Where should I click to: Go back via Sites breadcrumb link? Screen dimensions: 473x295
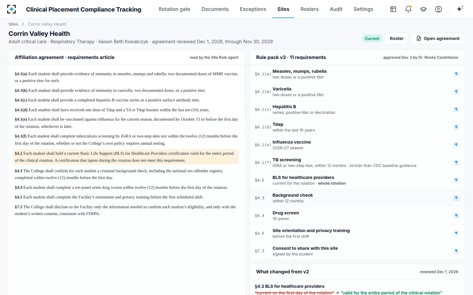coord(13,24)
